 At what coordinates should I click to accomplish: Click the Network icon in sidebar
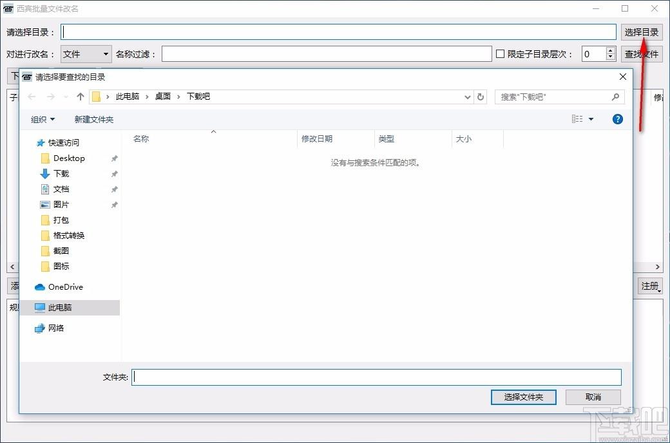coord(40,328)
